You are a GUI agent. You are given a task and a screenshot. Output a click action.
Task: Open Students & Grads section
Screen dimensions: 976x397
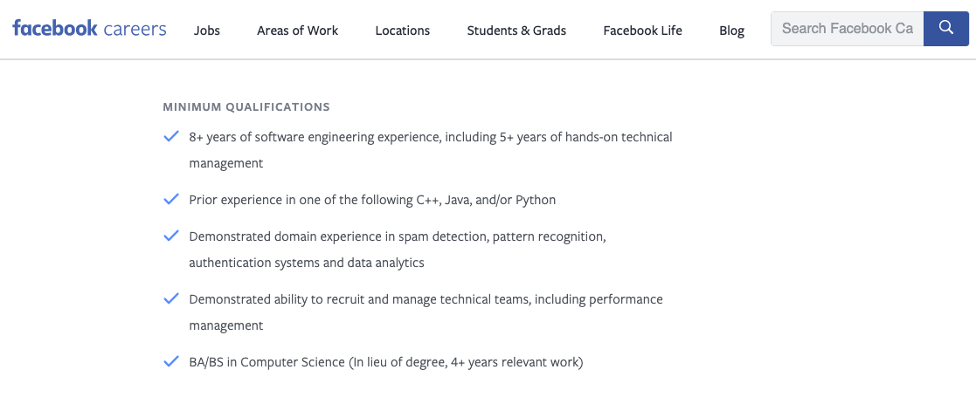tap(516, 30)
